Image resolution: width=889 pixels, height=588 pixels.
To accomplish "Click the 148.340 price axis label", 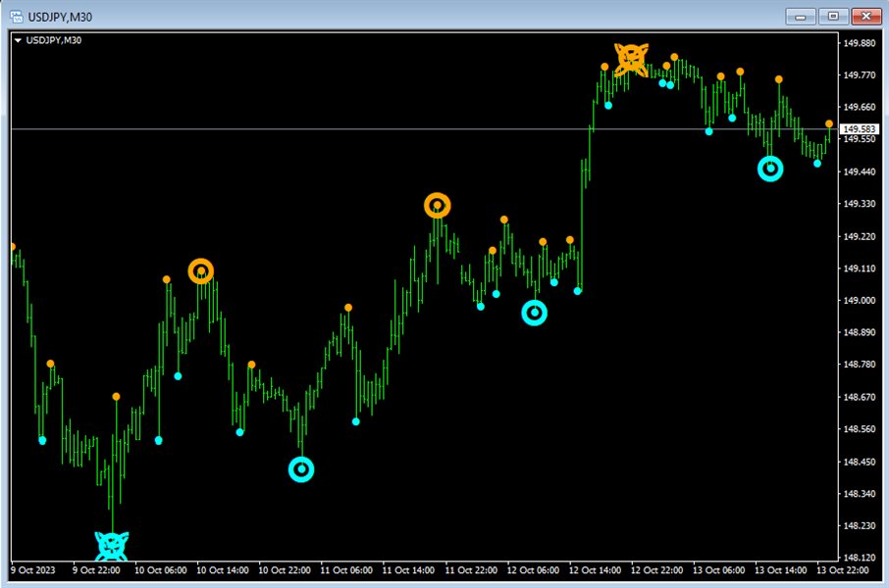I will click(x=860, y=493).
